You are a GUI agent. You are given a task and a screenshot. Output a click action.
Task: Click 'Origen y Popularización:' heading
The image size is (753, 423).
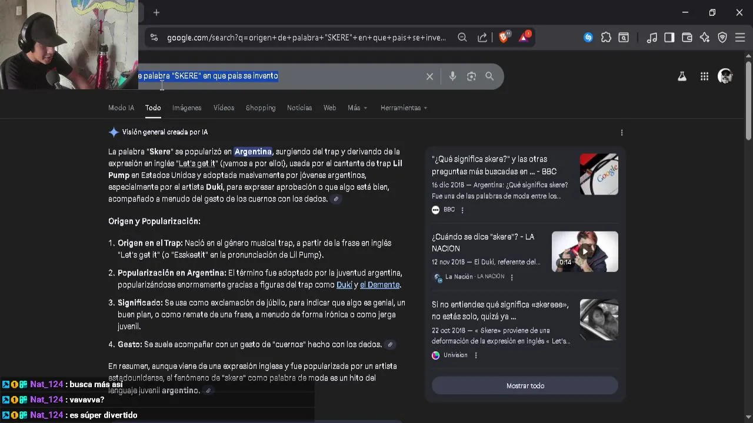154,221
